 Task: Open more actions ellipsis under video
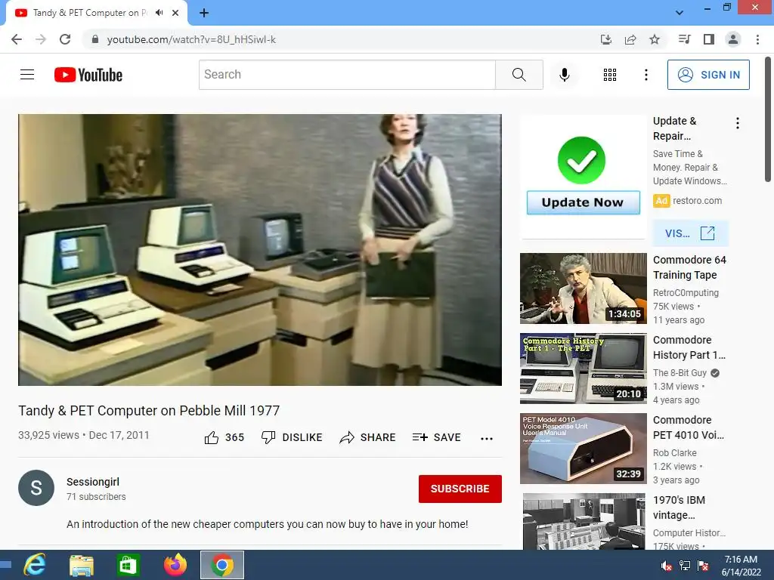click(487, 438)
